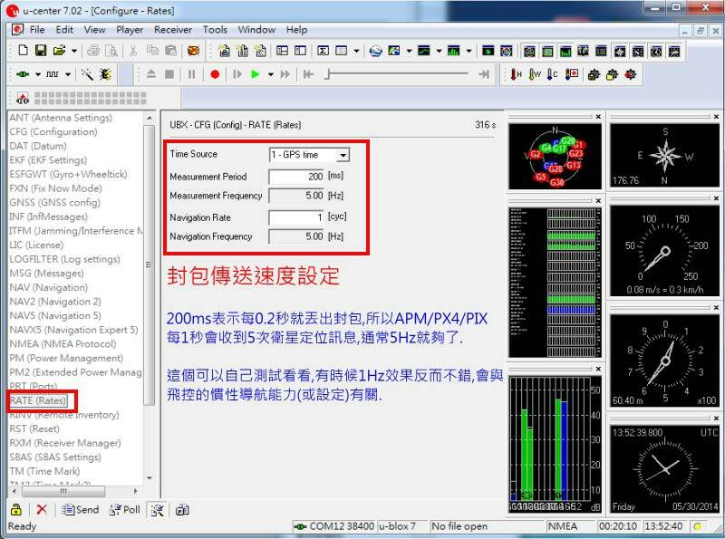Click the red X discard icon
Image resolution: width=725 pixels, height=539 pixels.
point(42,510)
